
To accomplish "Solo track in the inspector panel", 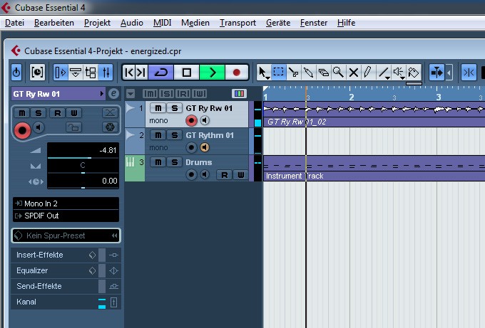I will pos(38,113).
